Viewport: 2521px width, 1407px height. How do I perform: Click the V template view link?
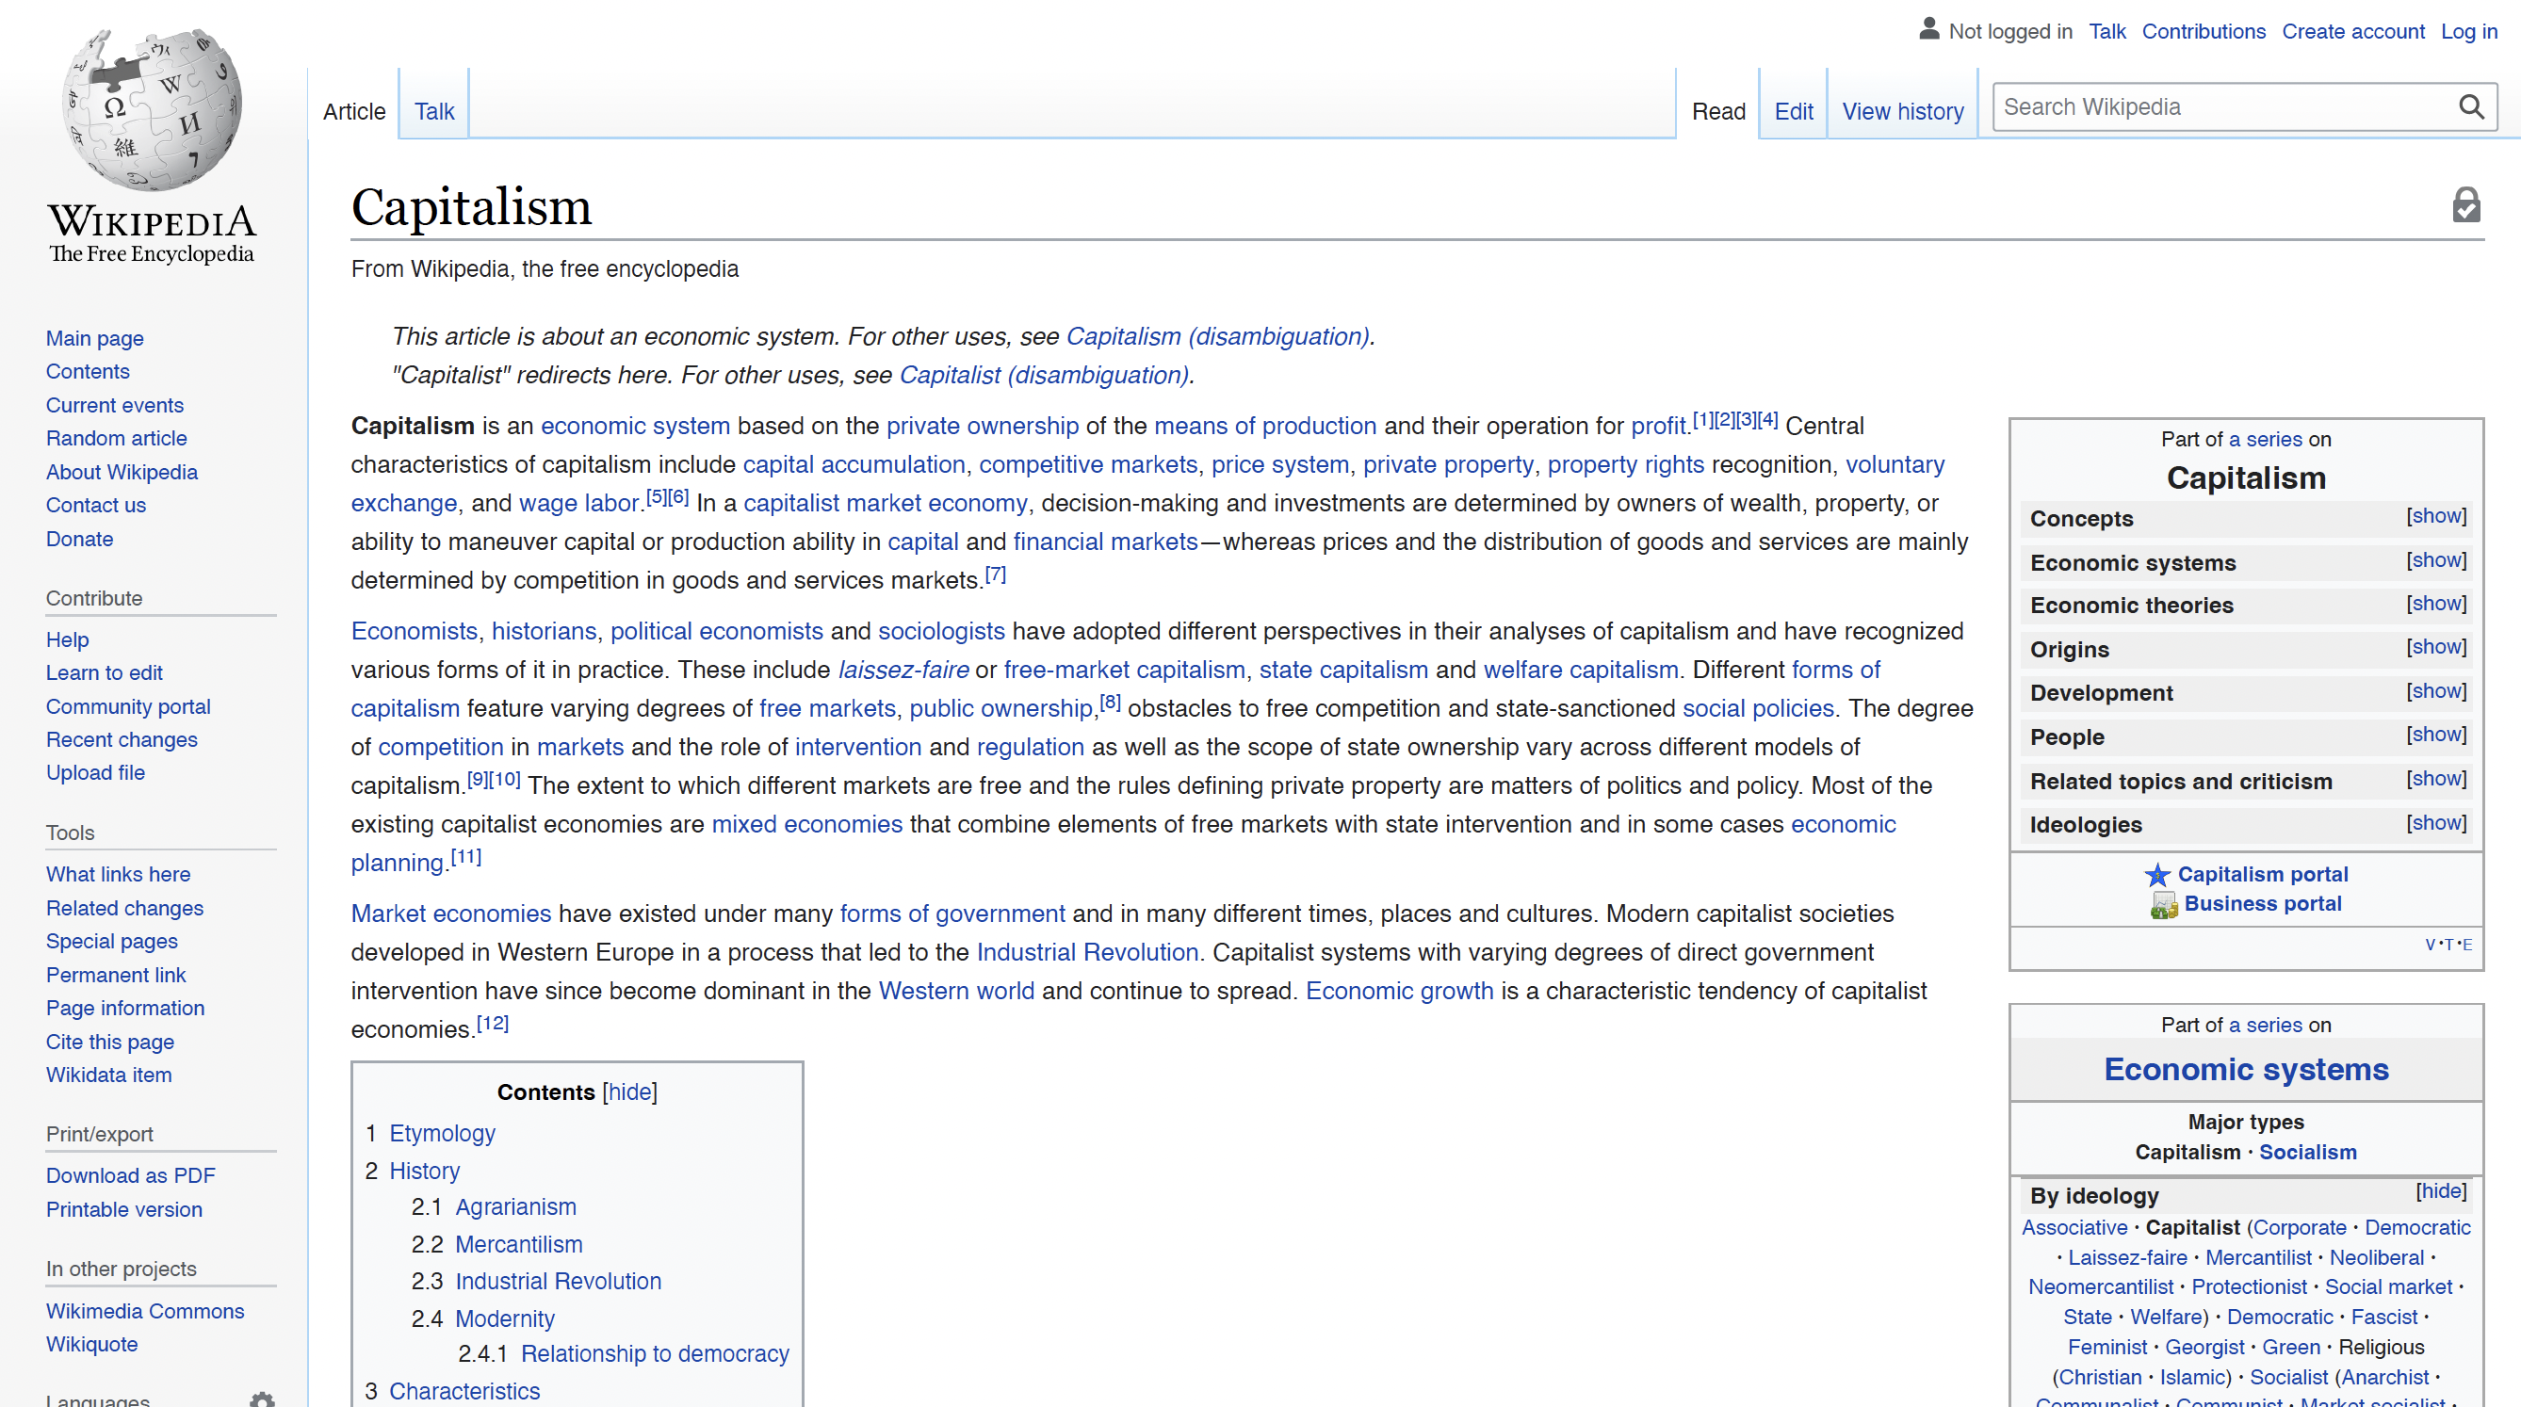[2429, 945]
